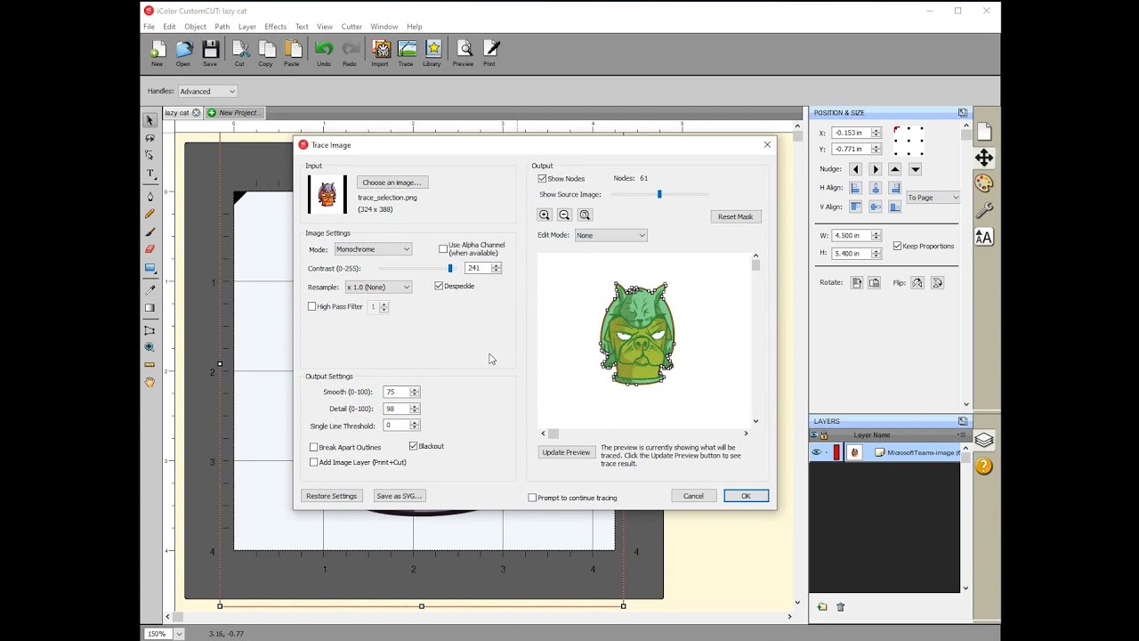
Task: Open the Path menu
Action: click(x=222, y=27)
